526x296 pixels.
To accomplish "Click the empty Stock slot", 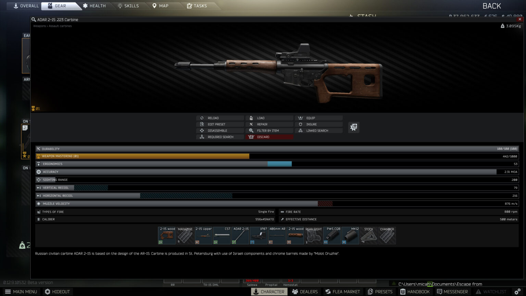I will coord(368,235).
